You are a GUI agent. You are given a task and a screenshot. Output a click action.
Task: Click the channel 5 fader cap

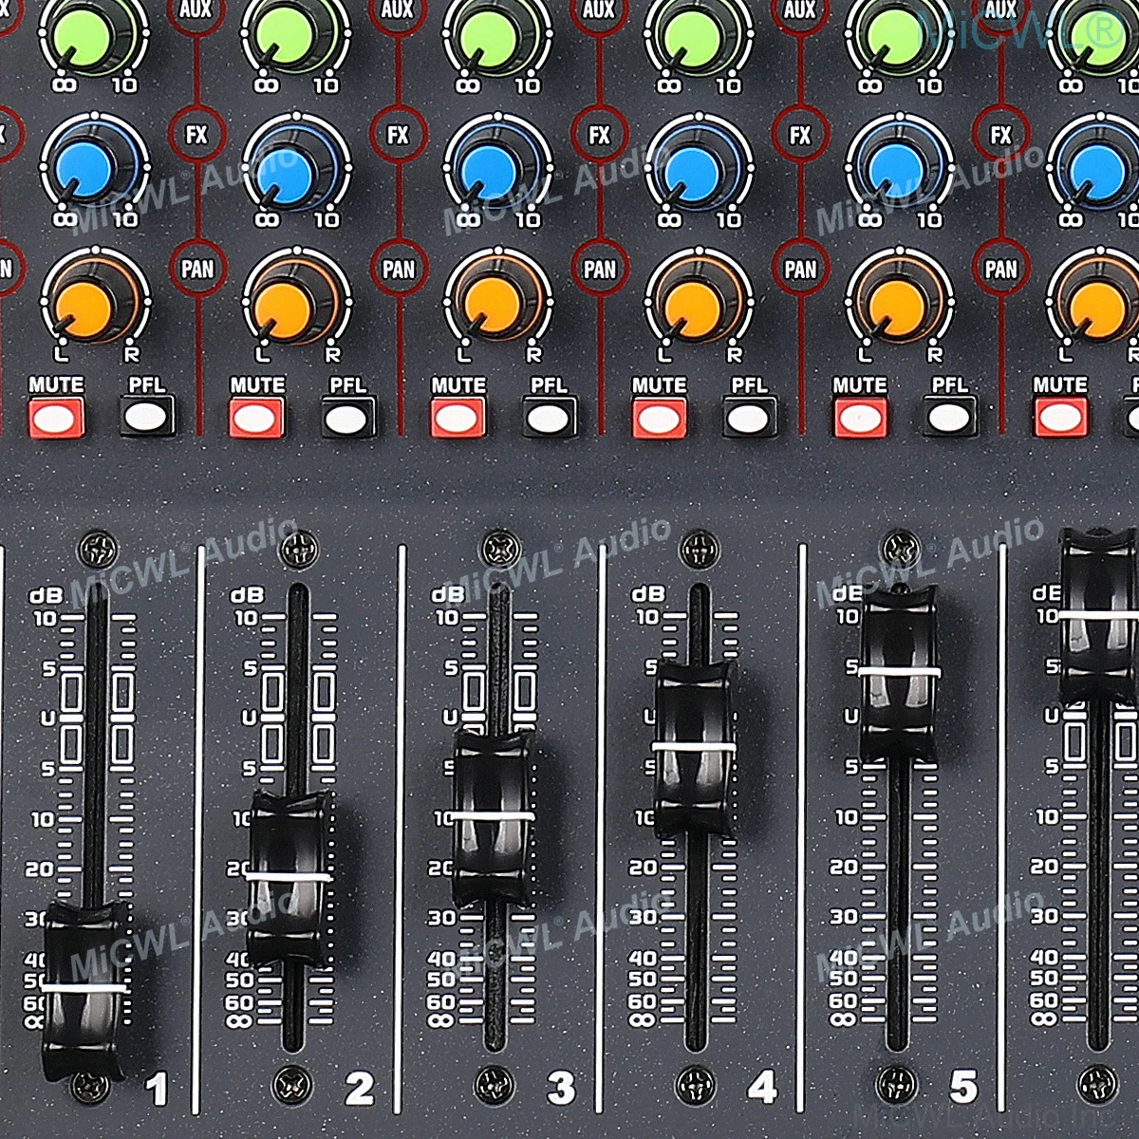[x=898, y=672]
